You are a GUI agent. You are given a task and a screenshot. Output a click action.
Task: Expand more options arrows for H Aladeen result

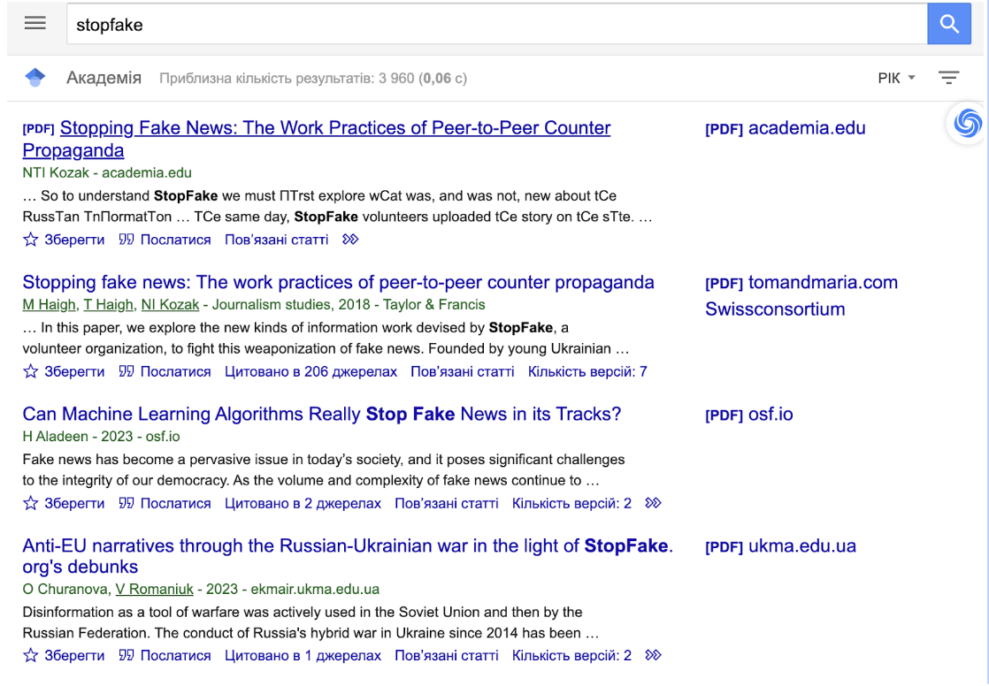tap(653, 503)
